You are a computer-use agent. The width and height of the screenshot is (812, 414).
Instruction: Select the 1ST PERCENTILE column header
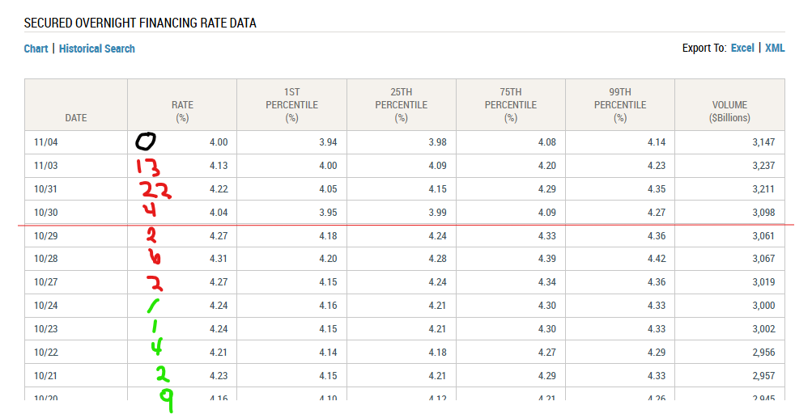(291, 105)
